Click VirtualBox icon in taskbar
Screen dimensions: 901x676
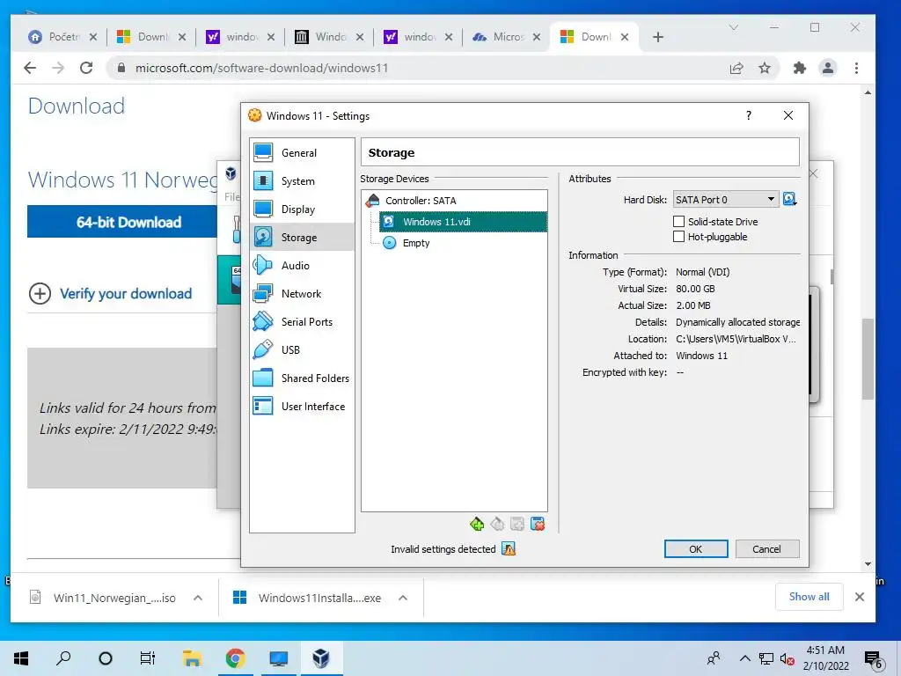(320, 658)
